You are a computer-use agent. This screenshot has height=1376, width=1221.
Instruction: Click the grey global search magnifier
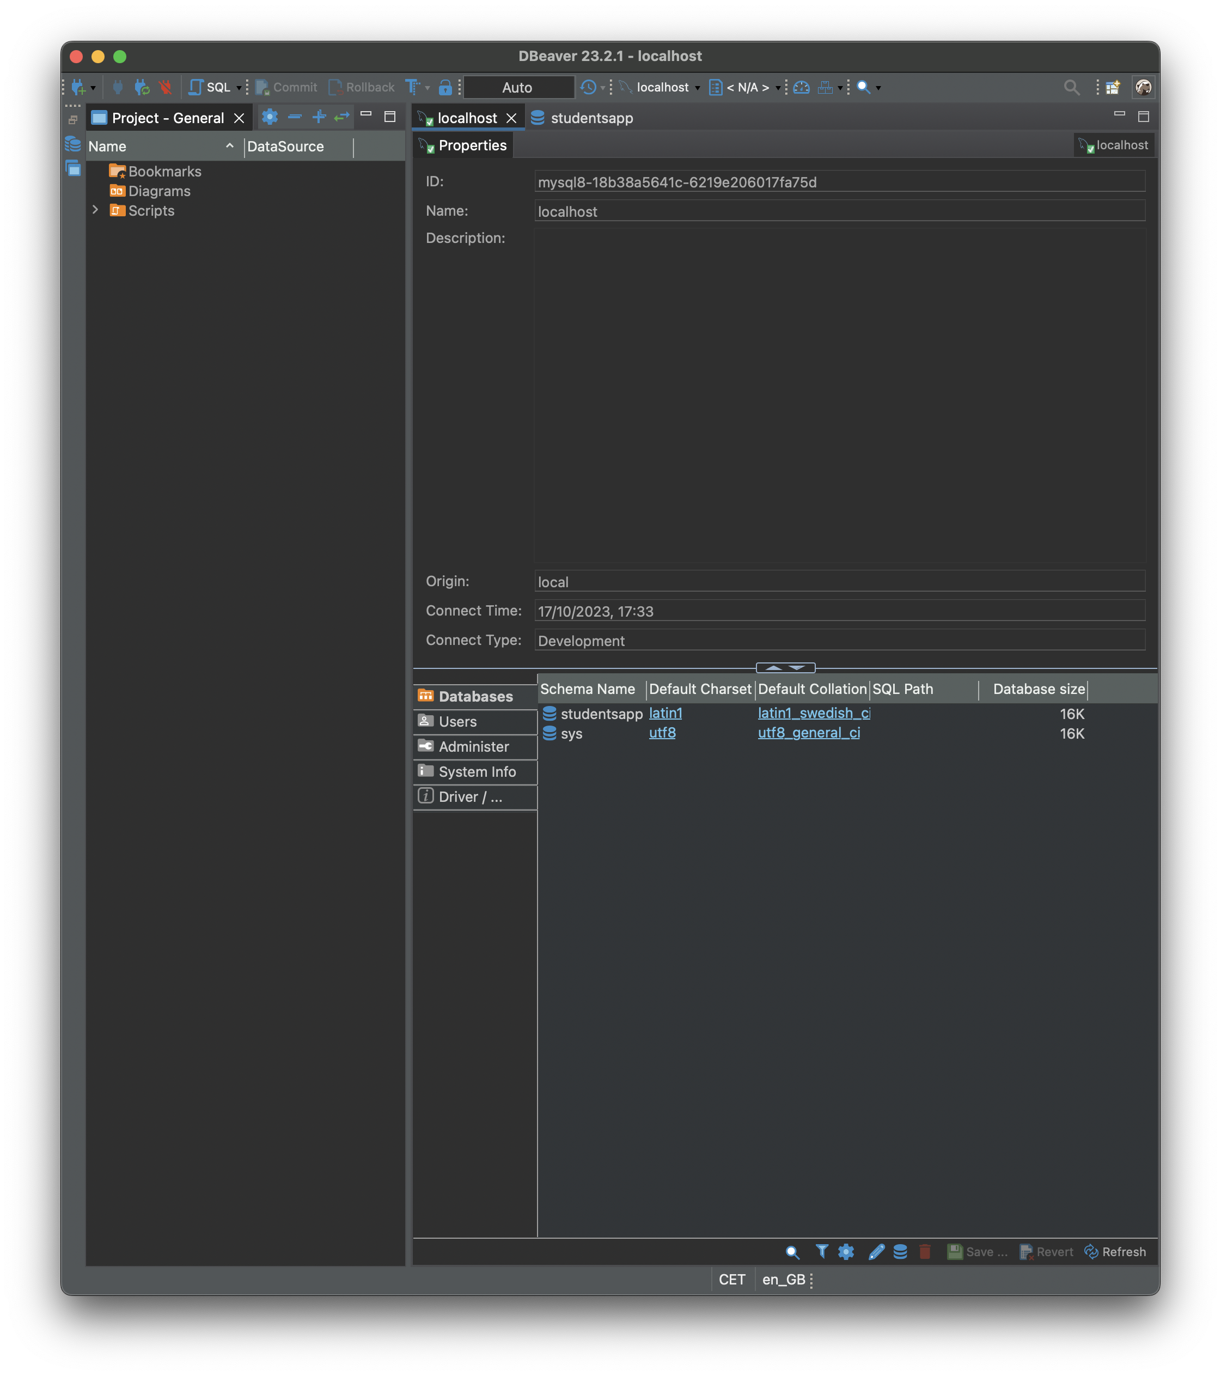[1072, 87]
